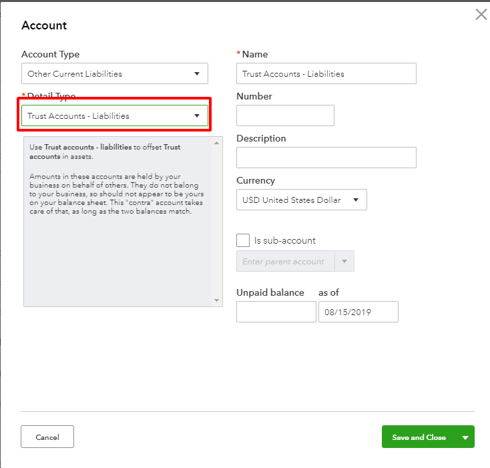Select the as of date field
The image size is (490, 468).
click(358, 312)
